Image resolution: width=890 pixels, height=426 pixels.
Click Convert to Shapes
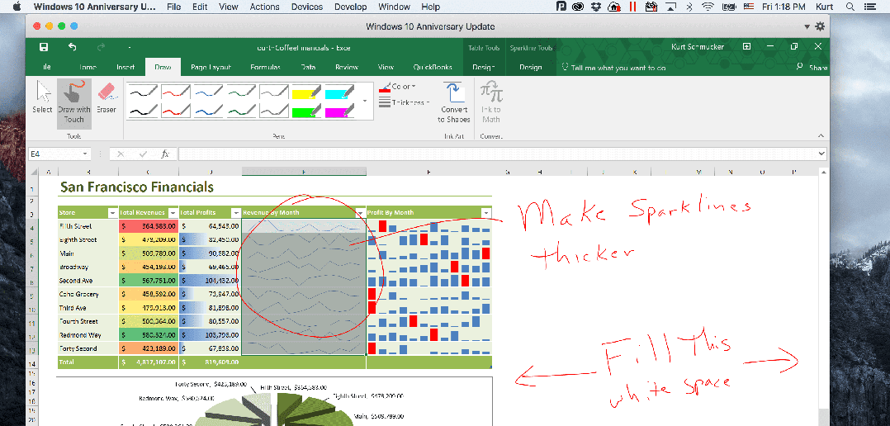[453, 103]
